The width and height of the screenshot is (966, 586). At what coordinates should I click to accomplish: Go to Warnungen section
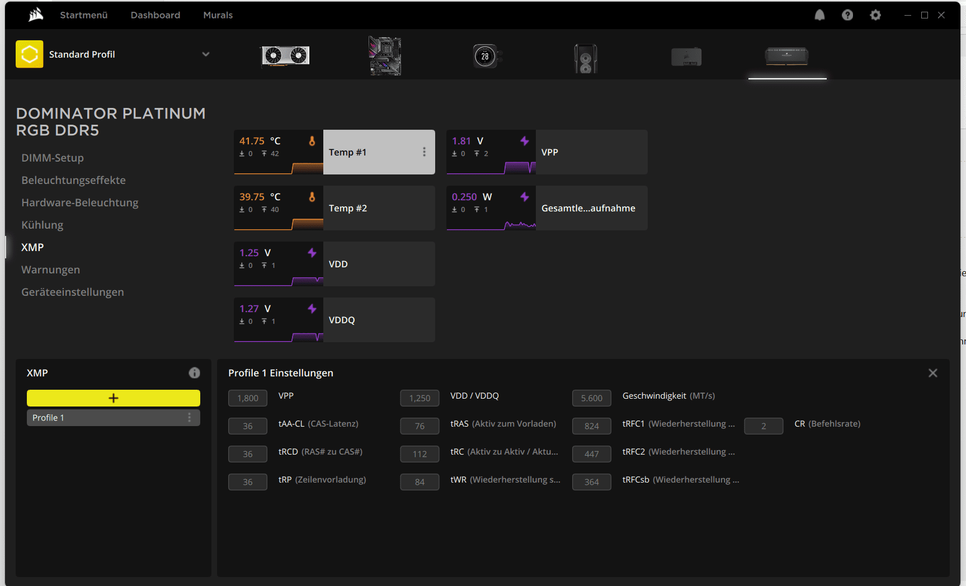51,270
